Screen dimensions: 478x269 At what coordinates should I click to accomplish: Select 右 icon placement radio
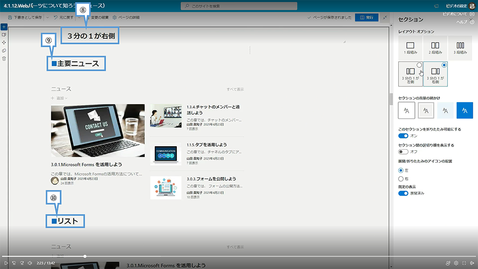click(401, 179)
